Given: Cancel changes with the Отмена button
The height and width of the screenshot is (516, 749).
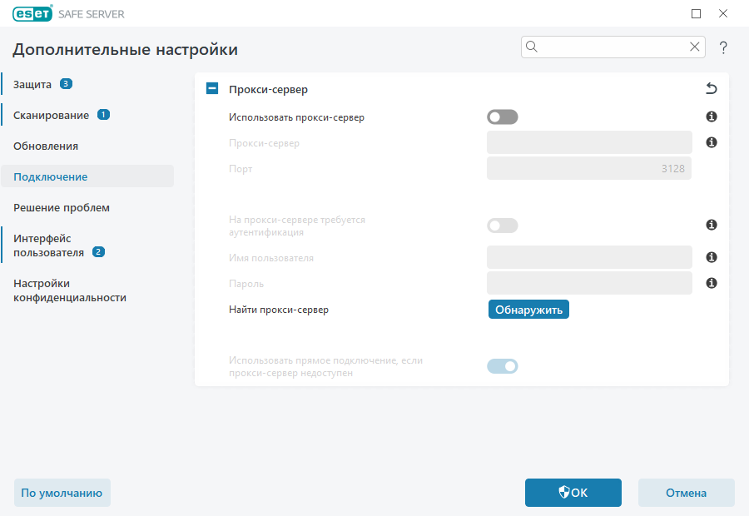Looking at the screenshot, I should [686, 493].
